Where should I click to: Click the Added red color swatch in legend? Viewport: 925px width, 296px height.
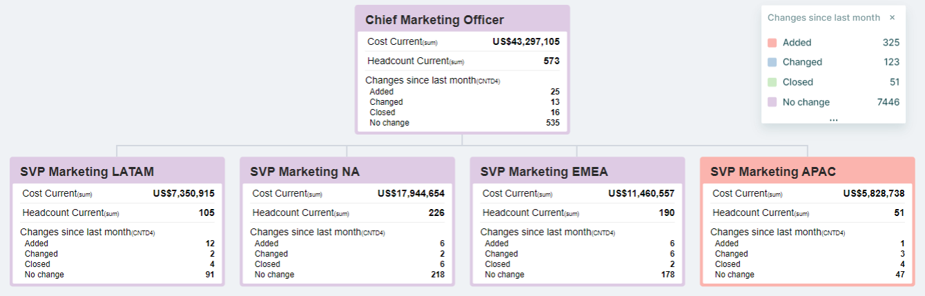(772, 43)
